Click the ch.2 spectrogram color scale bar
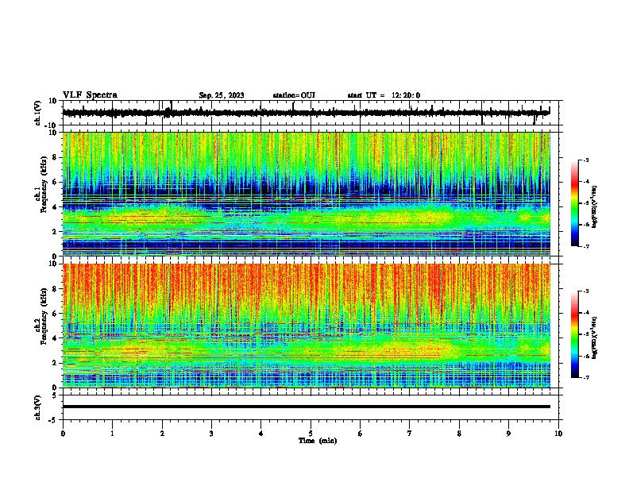This screenshot has height=486, width=629. pyautogui.click(x=574, y=334)
